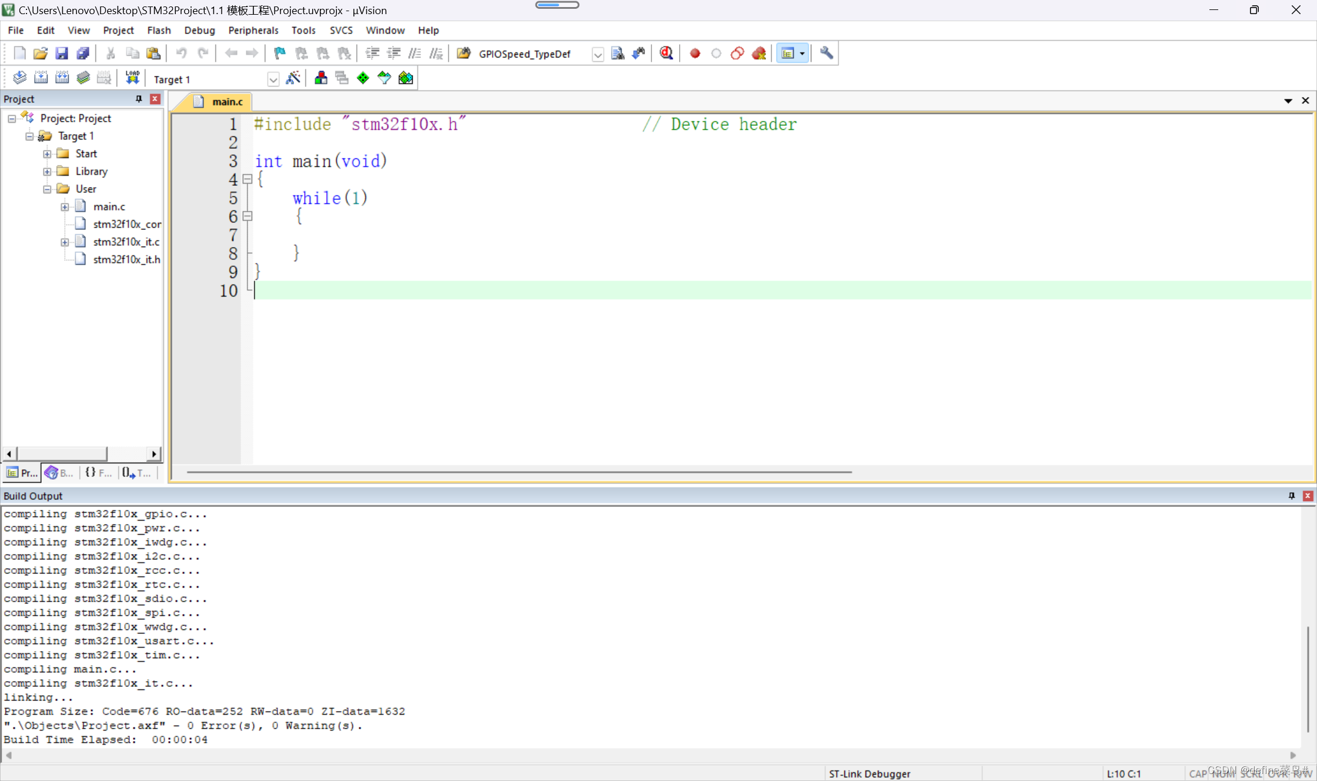
Task: Open the Flash menu
Action: pos(159,30)
